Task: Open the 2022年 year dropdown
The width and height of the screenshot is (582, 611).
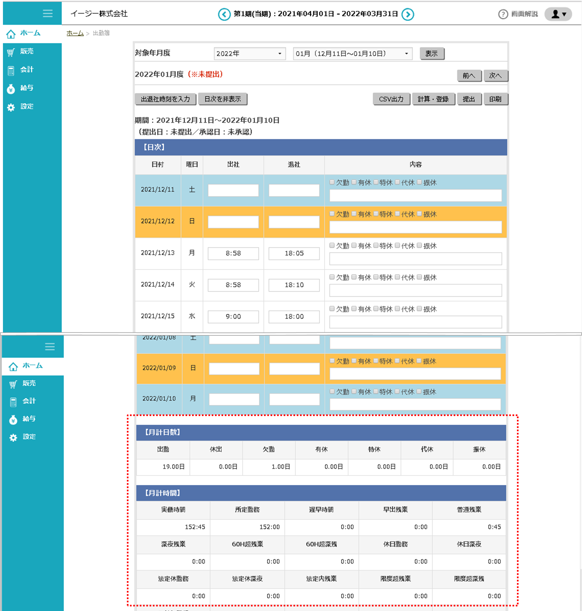Action: point(249,54)
